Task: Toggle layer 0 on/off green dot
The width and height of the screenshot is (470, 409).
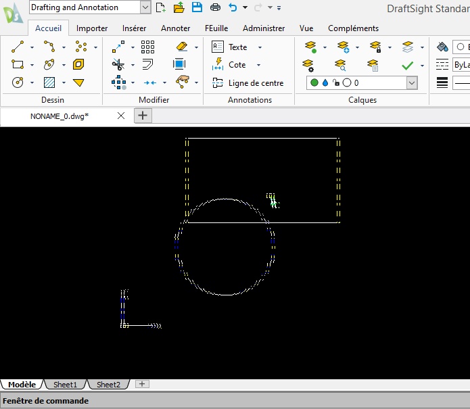Action: 314,82
